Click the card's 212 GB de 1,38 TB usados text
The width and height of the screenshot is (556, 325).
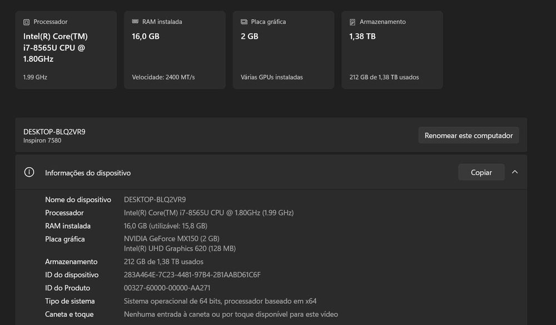pos(384,77)
